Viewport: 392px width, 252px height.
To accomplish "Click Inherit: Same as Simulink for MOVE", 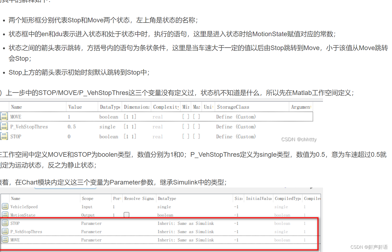I will (185, 240).
